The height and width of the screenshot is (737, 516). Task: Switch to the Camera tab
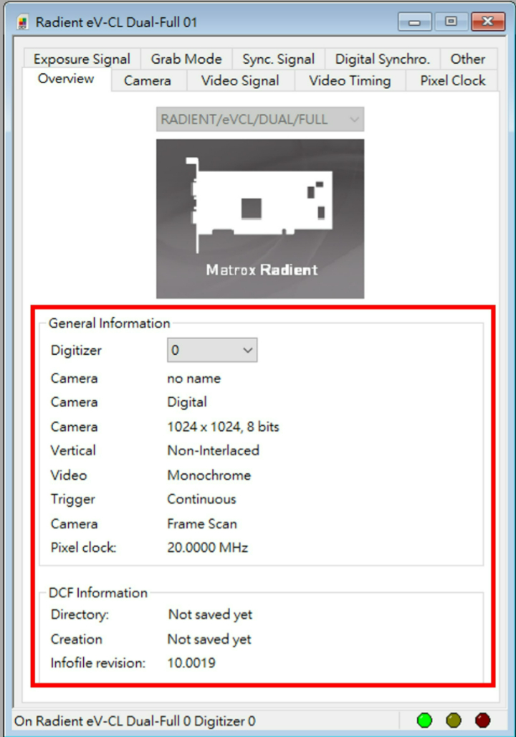click(x=148, y=81)
